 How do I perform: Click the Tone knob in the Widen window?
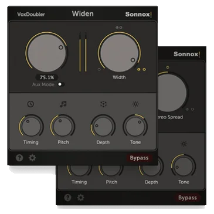[135, 126]
